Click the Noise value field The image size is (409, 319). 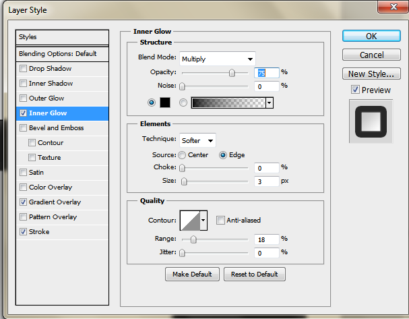[x=267, y=86]
